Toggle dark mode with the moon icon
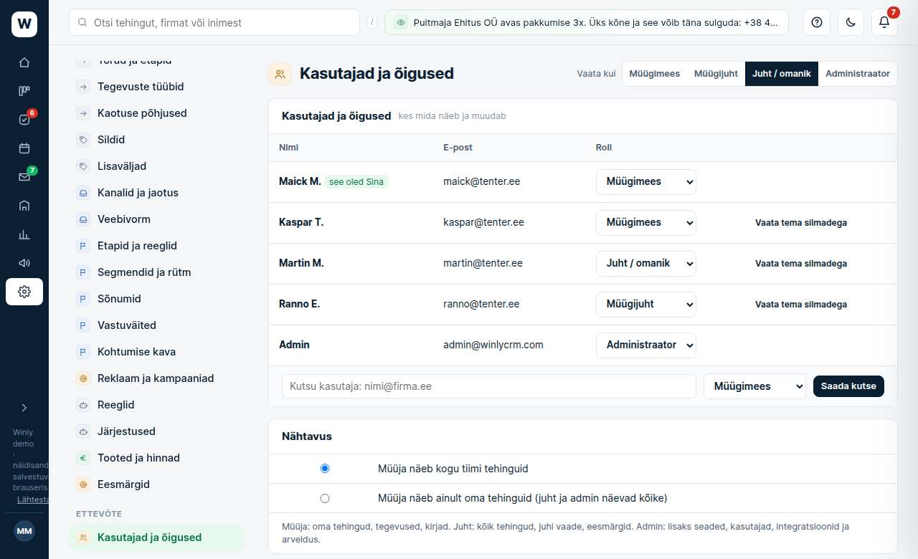Viewport: 918px width, 559px height. [x=851, y=22]
